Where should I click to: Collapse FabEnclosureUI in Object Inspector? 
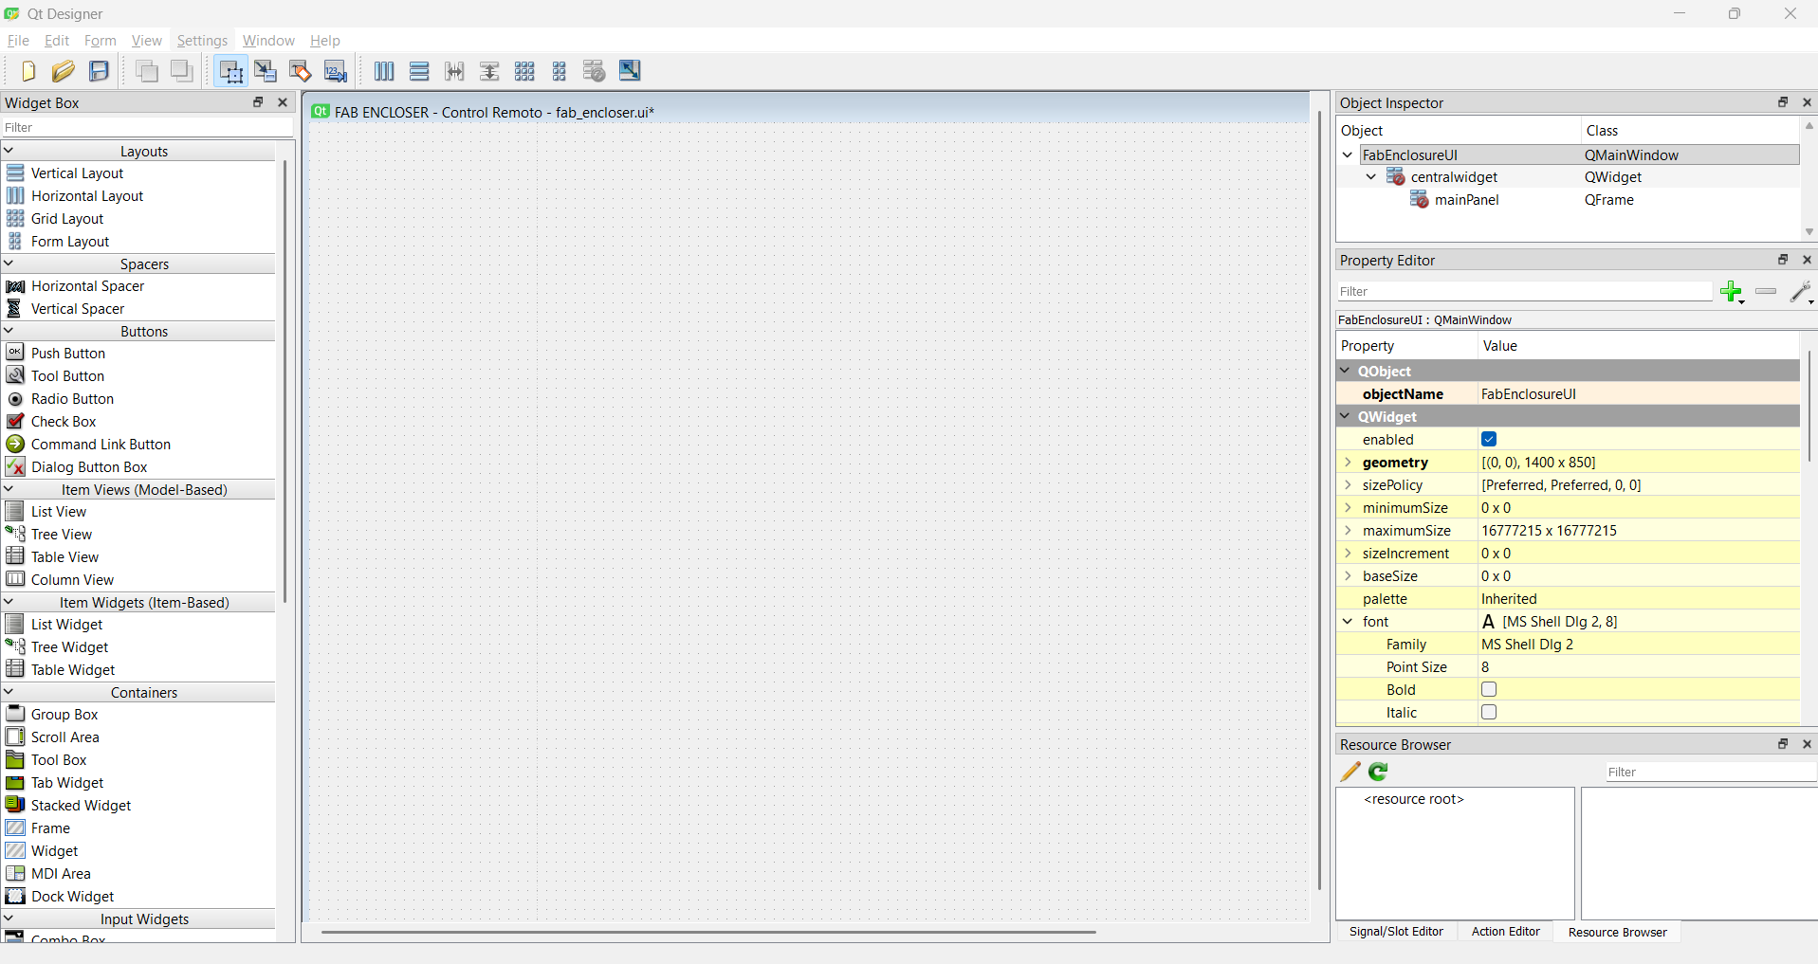pos(1348,155)
